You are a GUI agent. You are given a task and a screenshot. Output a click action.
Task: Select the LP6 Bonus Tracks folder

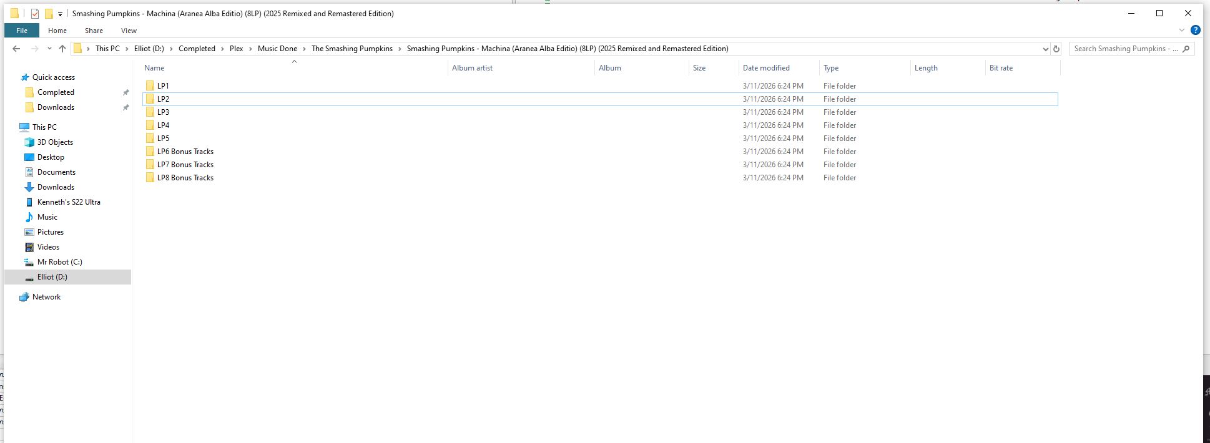[x=185, y=152]
